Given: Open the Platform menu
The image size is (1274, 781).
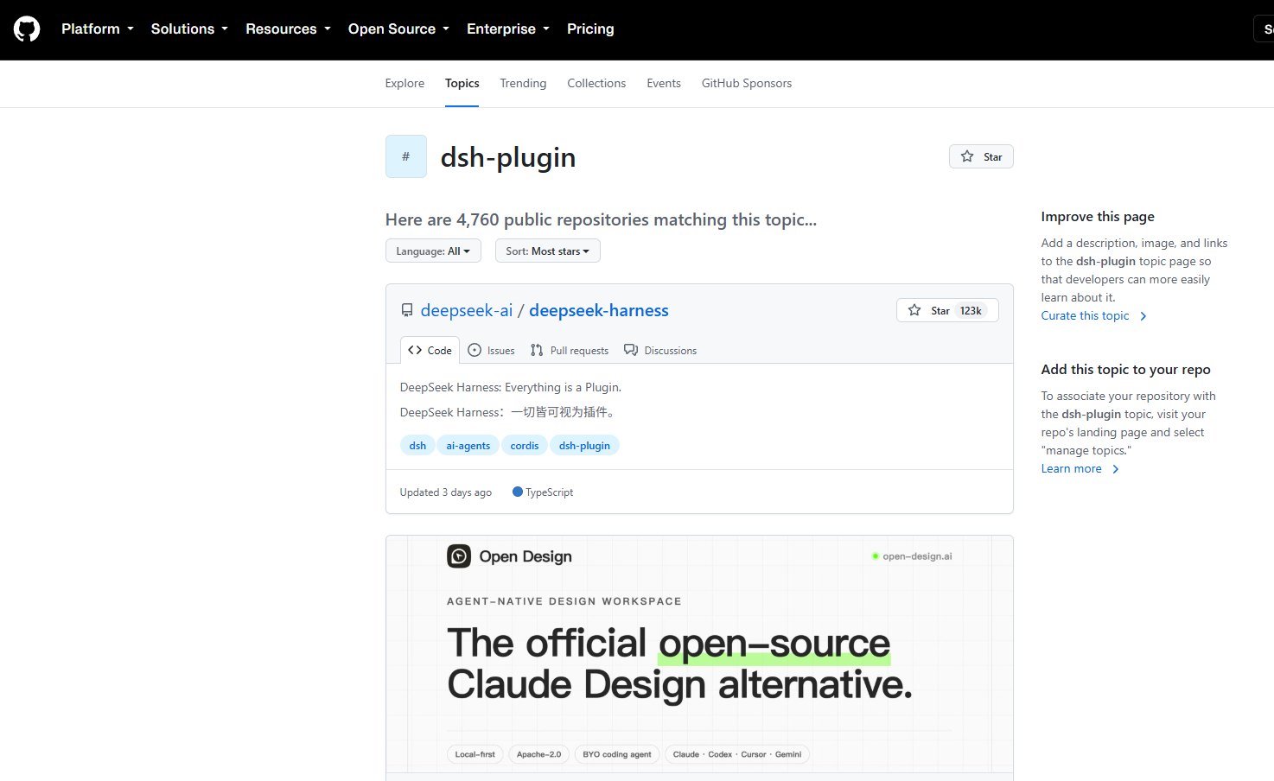Looking at the screenshot, I should 98,29.
